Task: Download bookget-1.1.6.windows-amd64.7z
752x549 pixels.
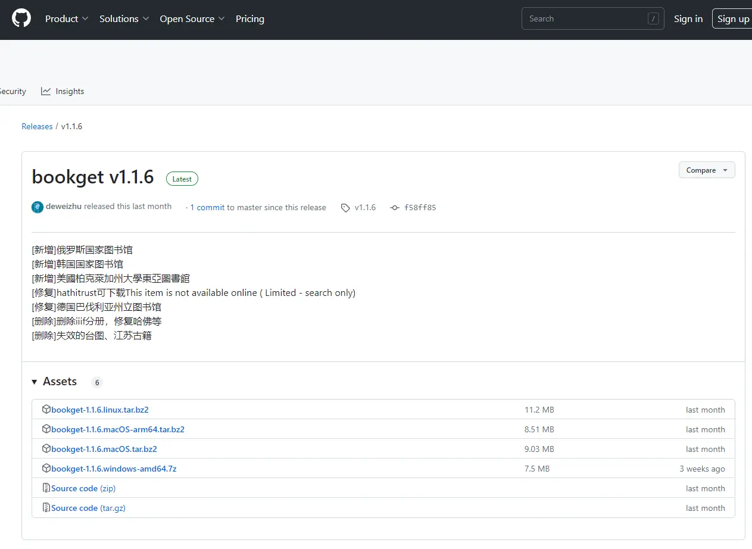Action: 114,469
